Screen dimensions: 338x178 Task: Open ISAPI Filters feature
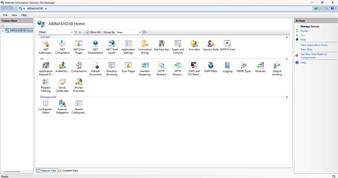pos(211,67)
